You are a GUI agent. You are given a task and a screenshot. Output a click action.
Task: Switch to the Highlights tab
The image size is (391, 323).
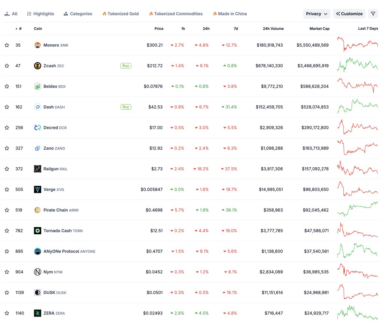40,14
